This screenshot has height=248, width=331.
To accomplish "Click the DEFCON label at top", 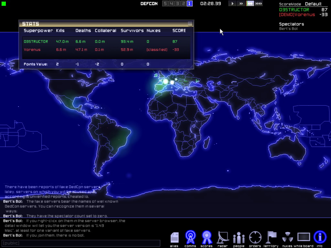I will pos(149,4).
